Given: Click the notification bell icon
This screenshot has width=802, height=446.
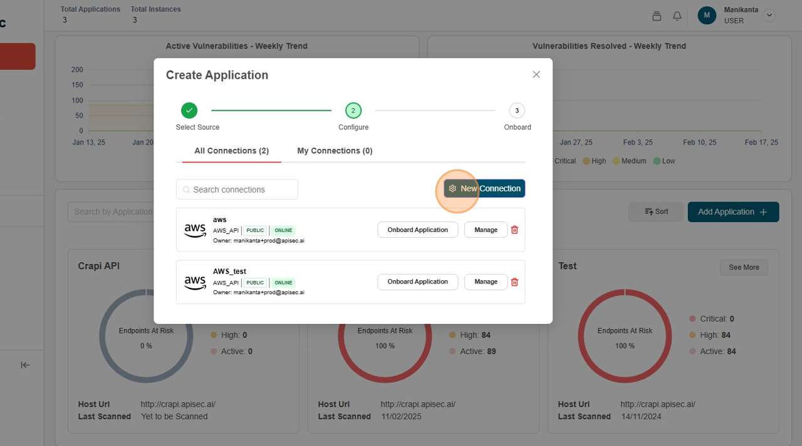Looking at the screenshot, I should (x=677, y=16).
